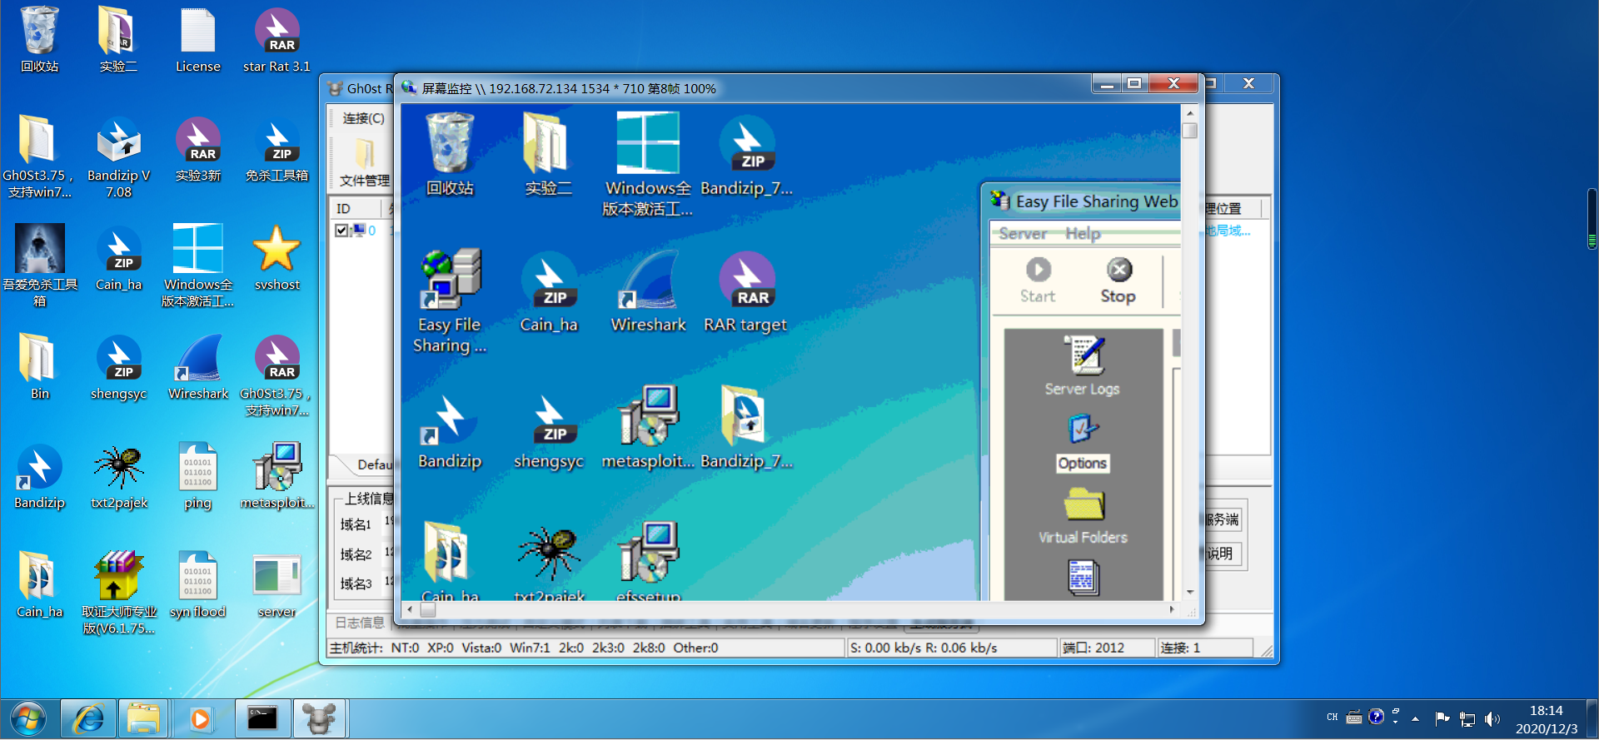Select 回收站 recycle bin in remote screen view

(450, 155)
